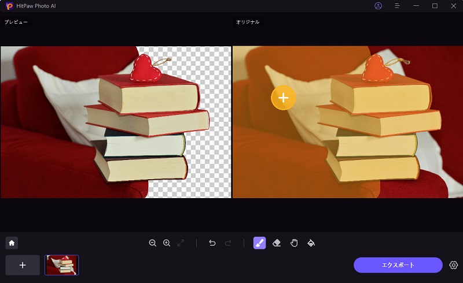Zoom out with the minus magnifier
The width and height of the screenshot is (463, 283).
coord(153,243)
